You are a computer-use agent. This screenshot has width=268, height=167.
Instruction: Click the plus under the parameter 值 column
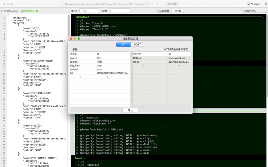[107, 77]
